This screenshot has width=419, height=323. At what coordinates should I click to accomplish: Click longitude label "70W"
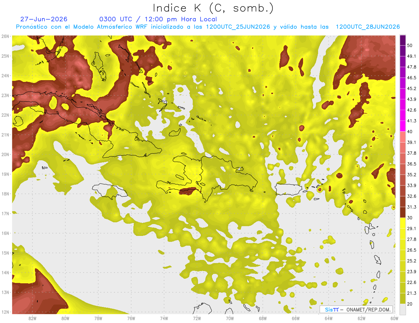tap(230, 318)
